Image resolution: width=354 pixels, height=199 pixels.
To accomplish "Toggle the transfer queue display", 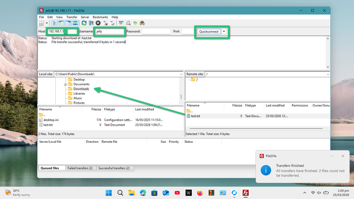I will [75, 23].
